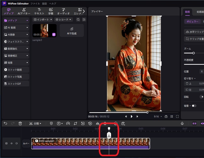Show more tabs with right chevron
This screenshot has width=204, height=158.
pyautogui.click(x=84, y=11)
